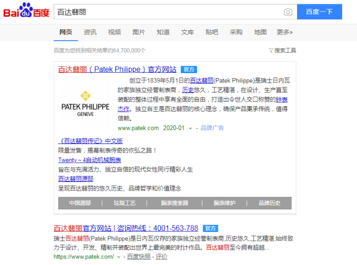
Task: Click the Patek Philippe Geneve logo thumbnail
Action: (85, 103)
